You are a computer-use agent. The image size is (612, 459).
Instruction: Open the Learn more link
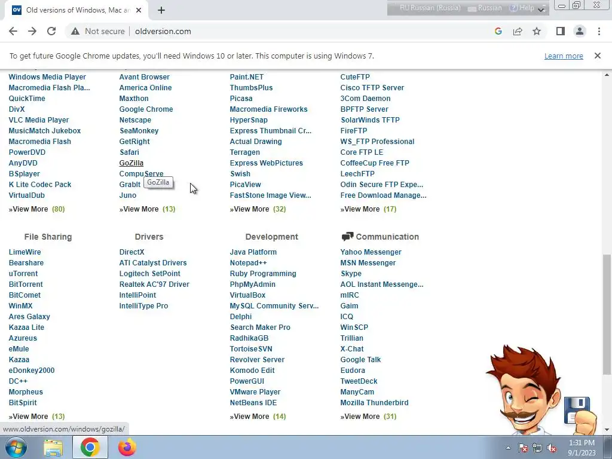[564, 56]
